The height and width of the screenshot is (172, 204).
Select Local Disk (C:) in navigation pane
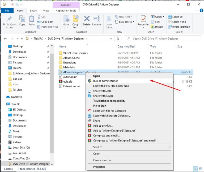[21, 148]
